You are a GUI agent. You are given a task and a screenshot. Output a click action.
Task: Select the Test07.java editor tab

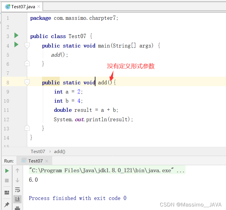pos(22,6)
